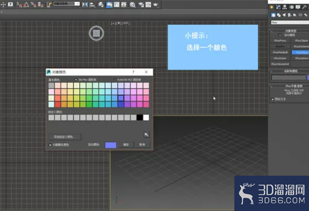
Task: Open the Material Editor
Action: (132, 4)
